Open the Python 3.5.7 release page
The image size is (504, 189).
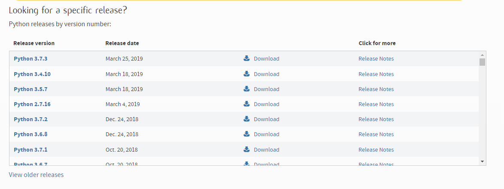(x=30, y=89)
